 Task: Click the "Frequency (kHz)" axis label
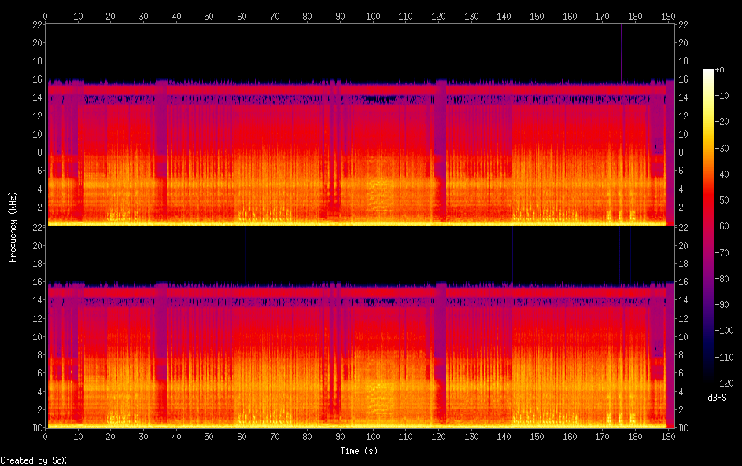(x=13, y=226)
